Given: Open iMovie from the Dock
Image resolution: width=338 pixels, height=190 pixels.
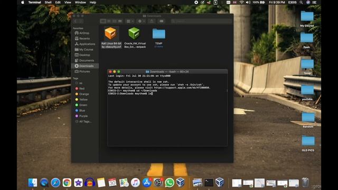Looking at the screenshot, I should coord(78,183).
